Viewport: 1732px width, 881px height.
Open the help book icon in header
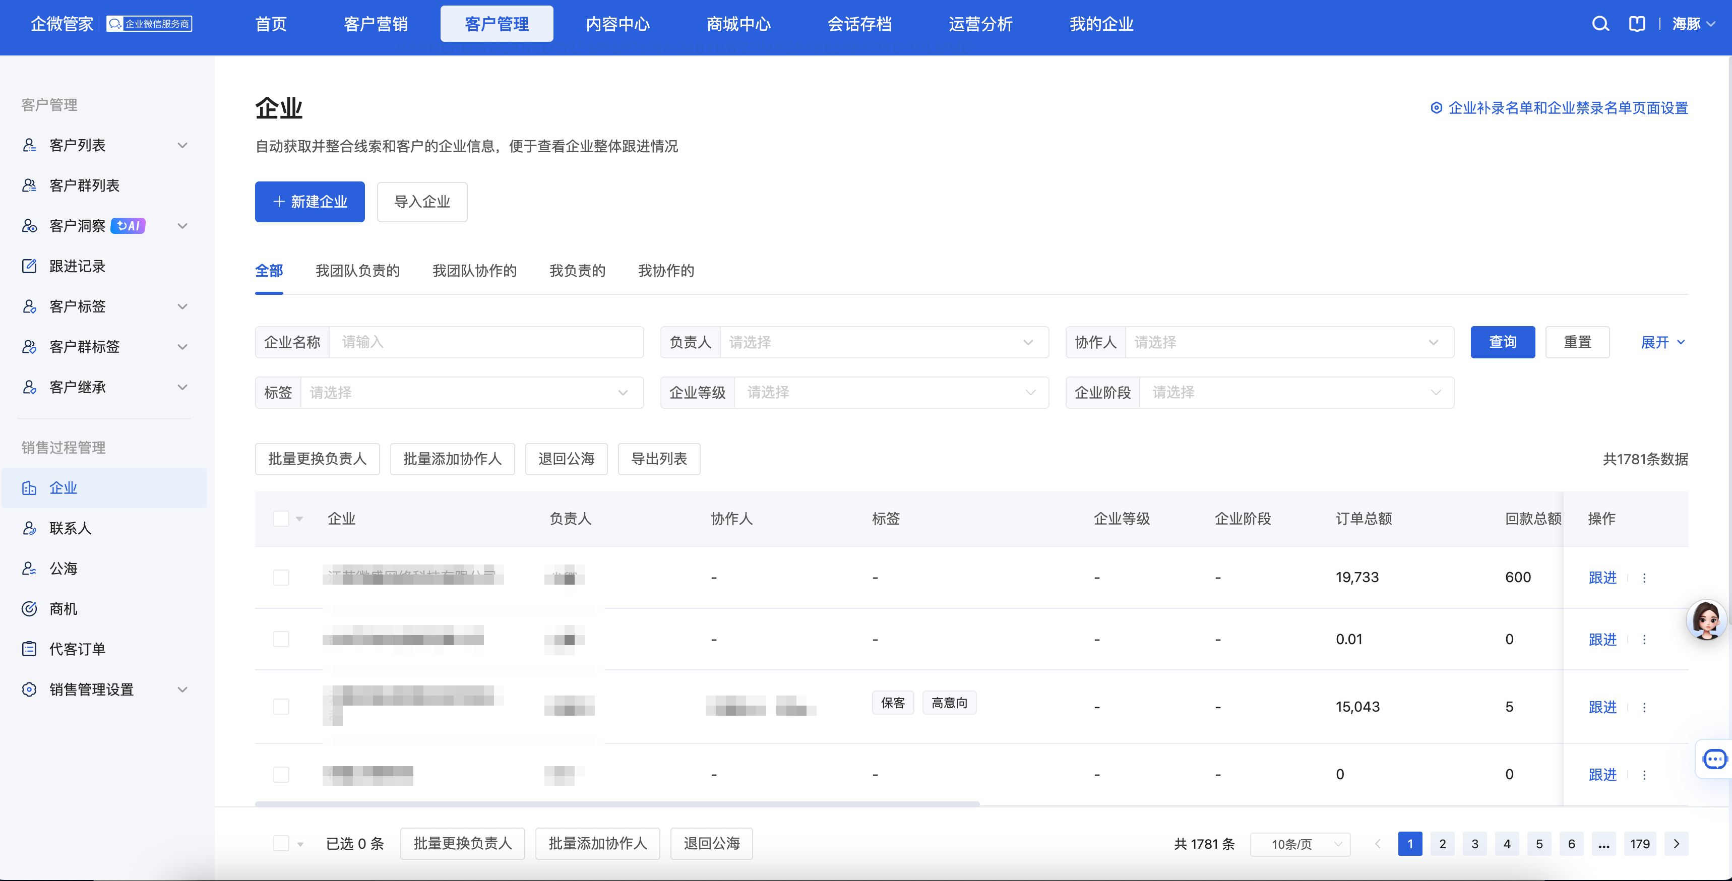(x=1637, y=24)
